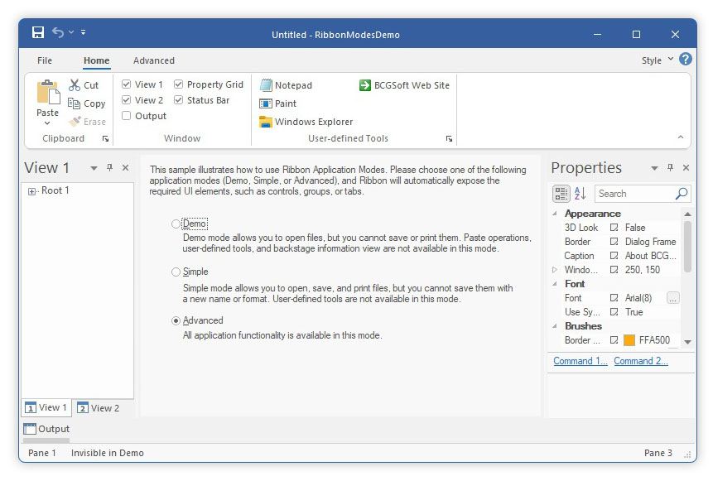Select the Simple mode radio button
The image size is (713, 481).
(176, 272)
